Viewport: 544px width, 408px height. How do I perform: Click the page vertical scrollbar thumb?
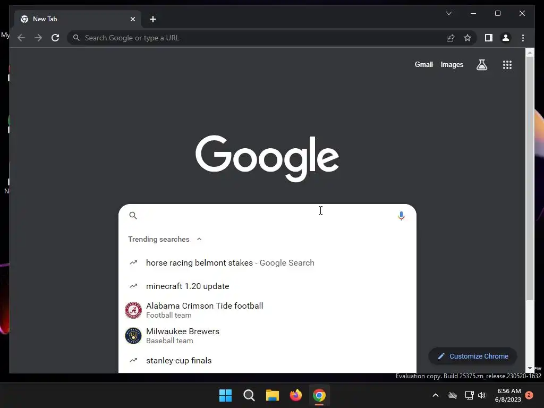[530, 178]
